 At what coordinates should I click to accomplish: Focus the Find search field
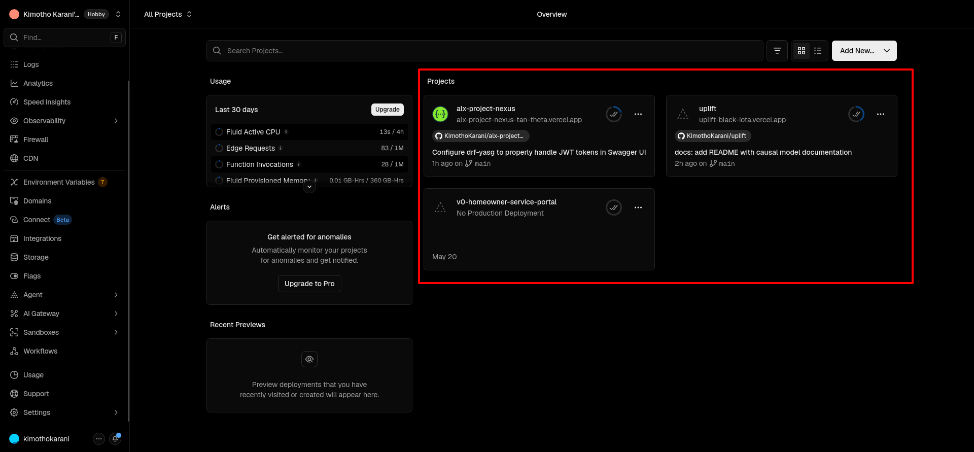(x=64, y=38)
